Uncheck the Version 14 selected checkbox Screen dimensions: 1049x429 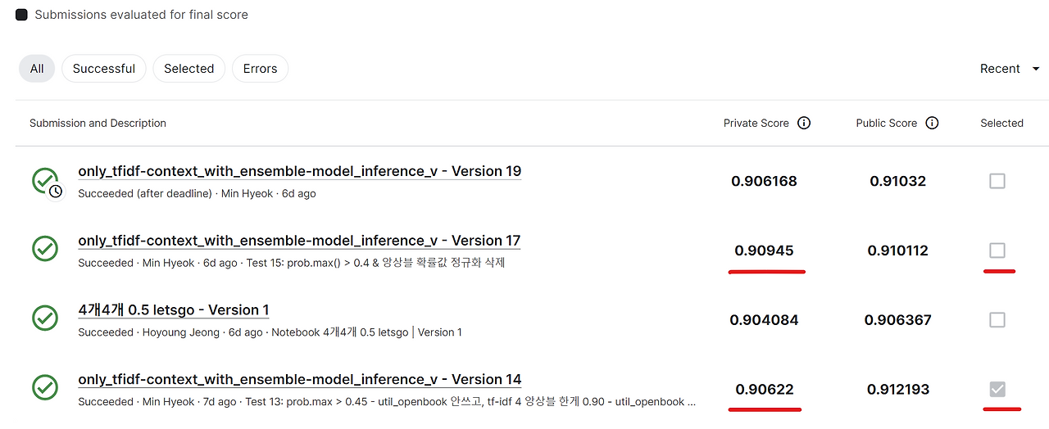997,390
